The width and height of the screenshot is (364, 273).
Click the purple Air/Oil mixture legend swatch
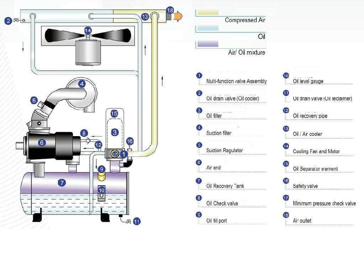pyautogui.click(x=208, y=44)
